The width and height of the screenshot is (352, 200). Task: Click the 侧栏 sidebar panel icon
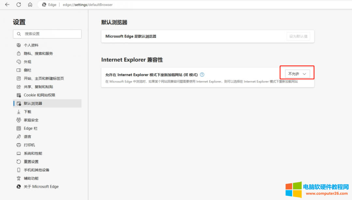[19, 70]
